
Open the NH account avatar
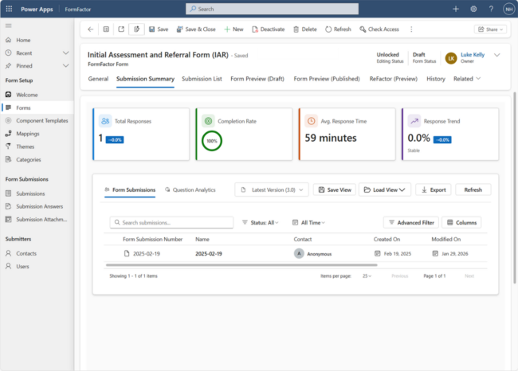point(508,9)
